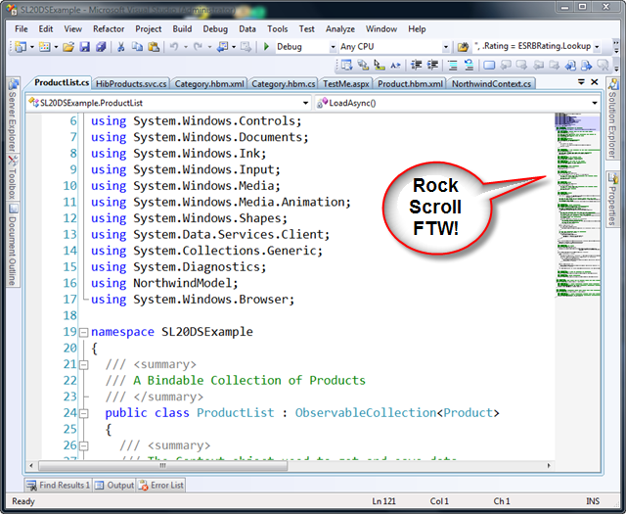
Task: Collapse the summary comment at line 21
Action: point(82,365)
